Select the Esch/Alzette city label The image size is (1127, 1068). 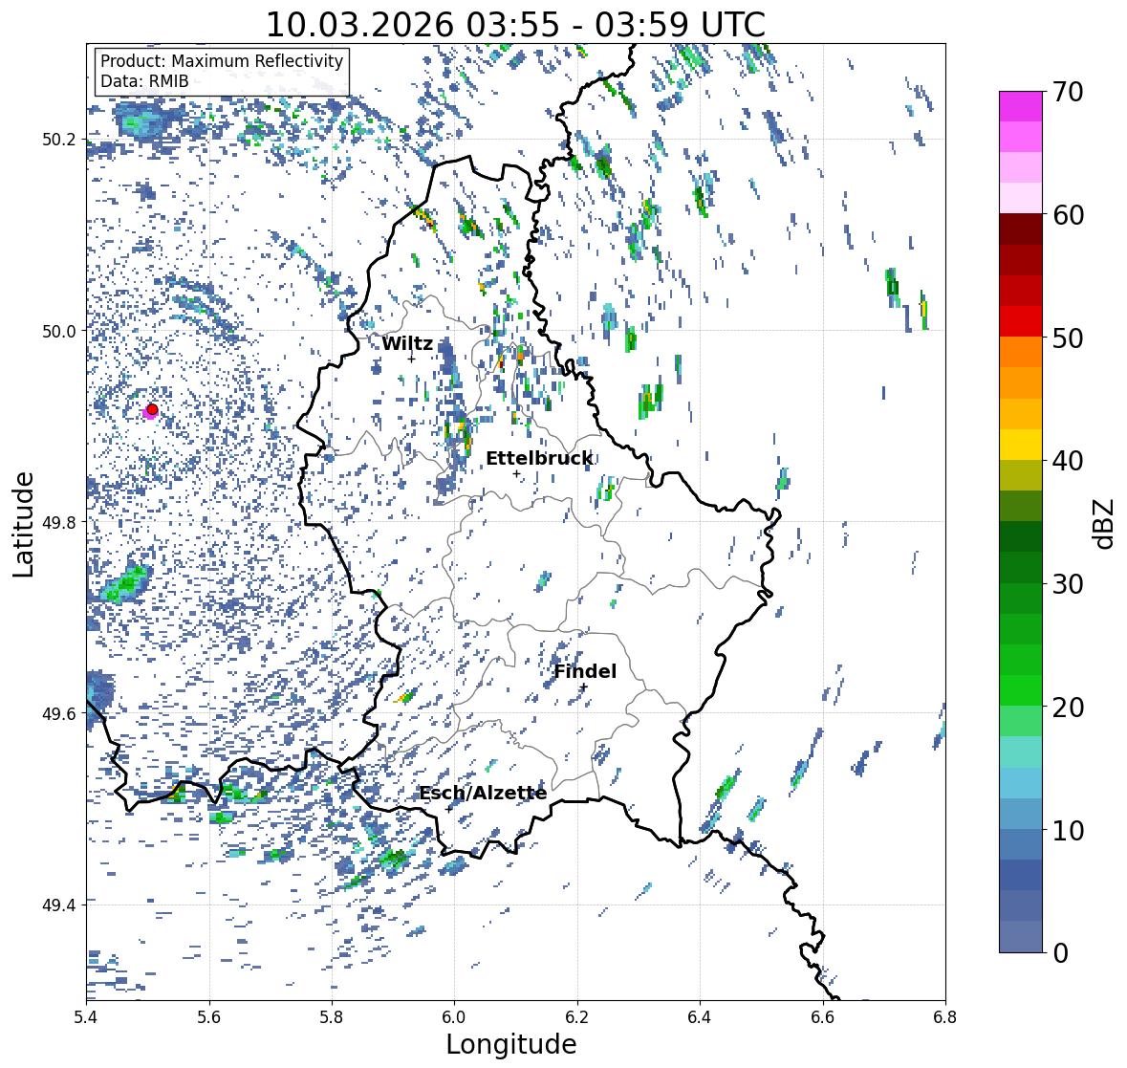pyautogui.click(x=483, y=793)
